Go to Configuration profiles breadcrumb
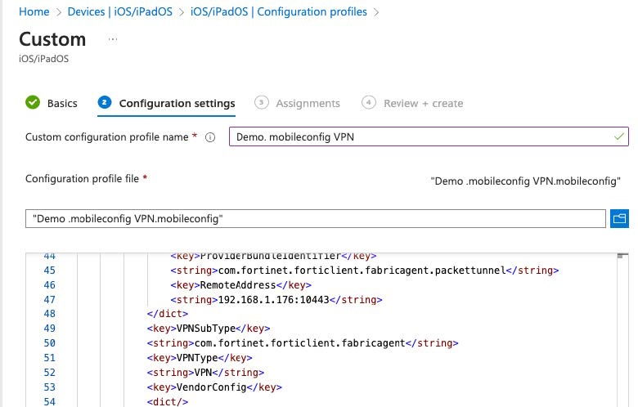 [x=278, y=11]
